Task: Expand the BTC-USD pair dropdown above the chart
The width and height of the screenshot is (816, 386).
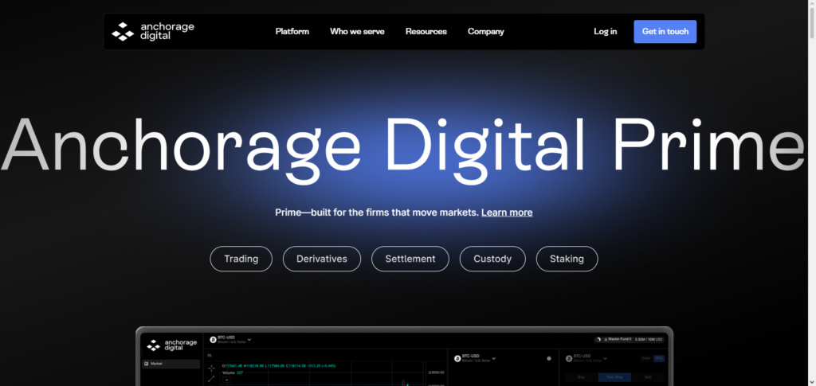Action: pos(249,340)
